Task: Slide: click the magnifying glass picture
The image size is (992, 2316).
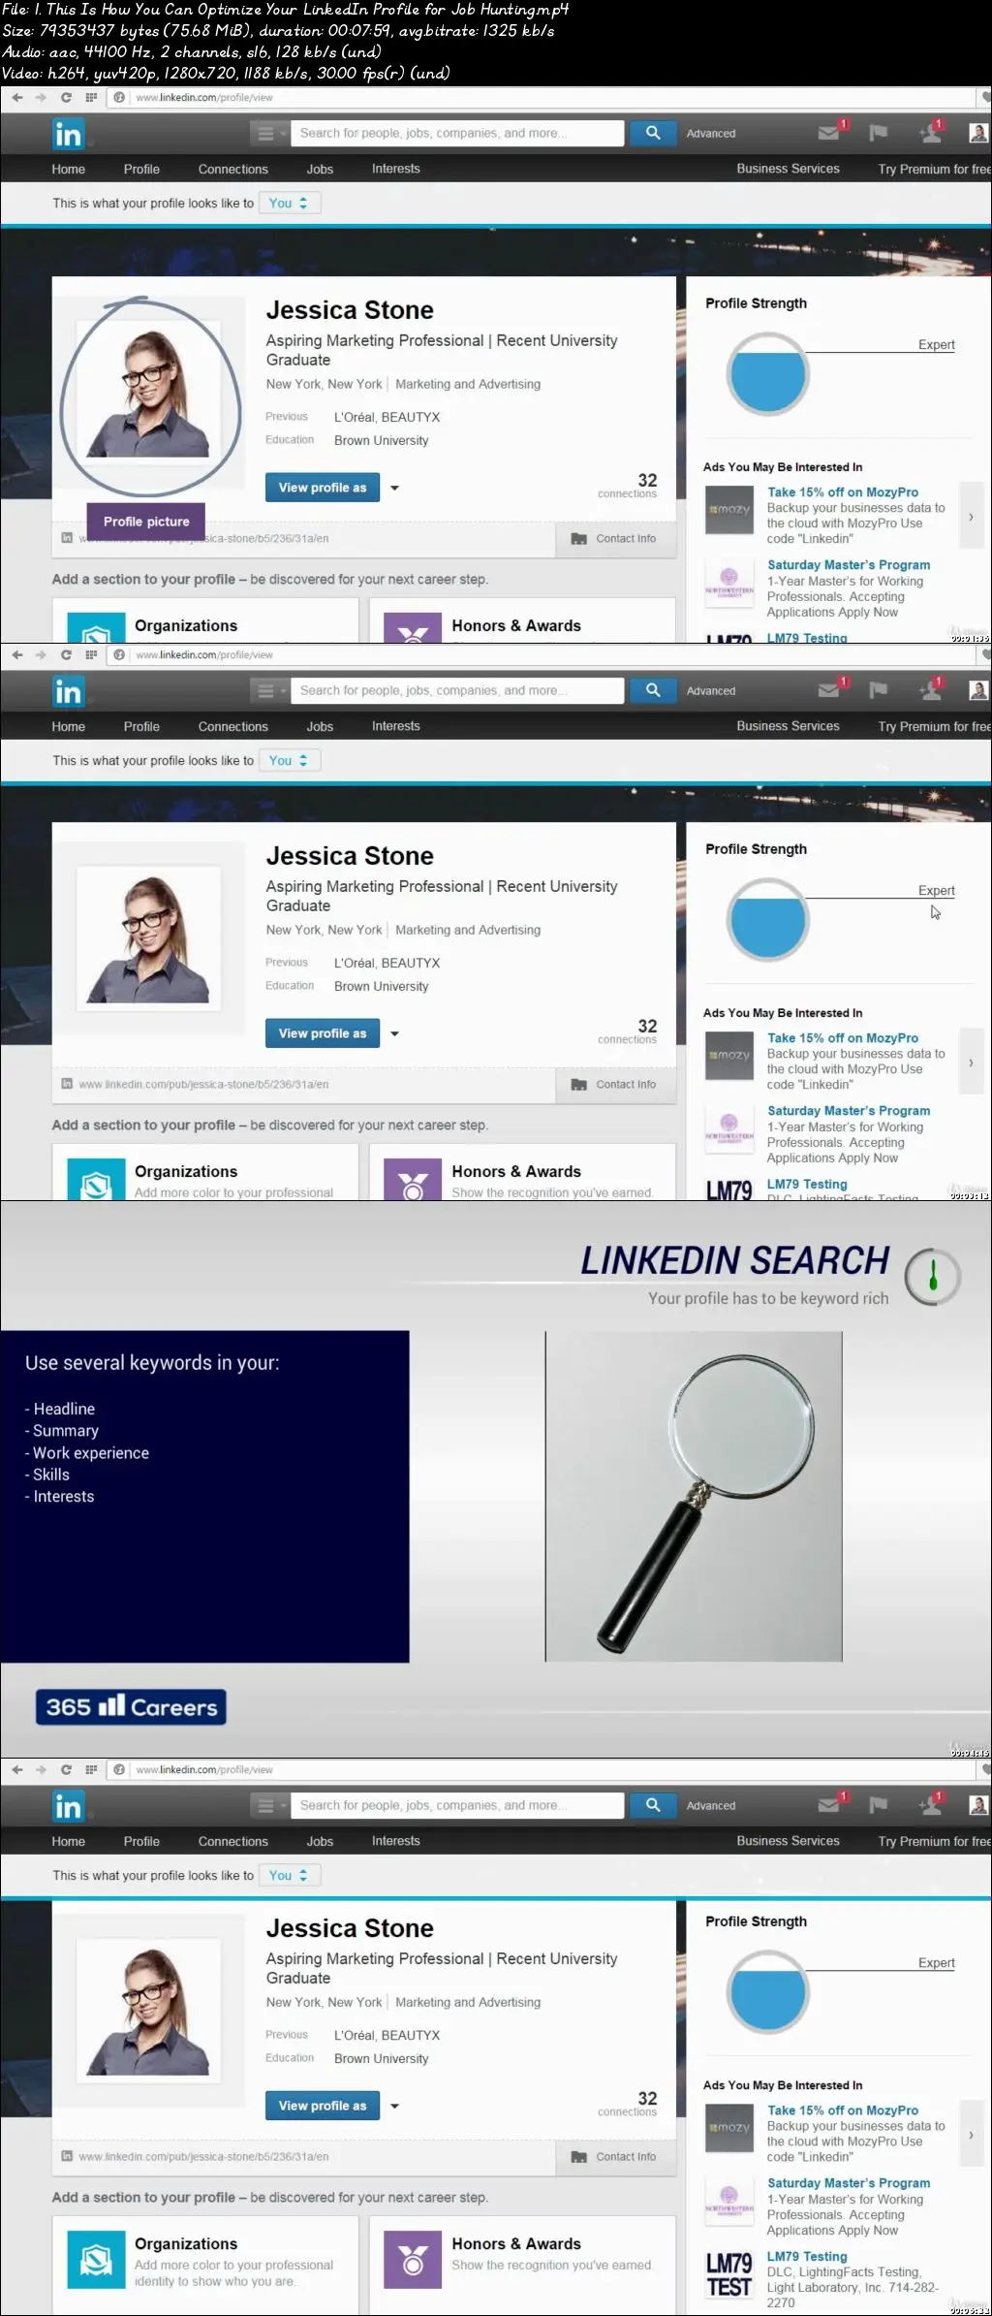Action: click(694, 1496)
